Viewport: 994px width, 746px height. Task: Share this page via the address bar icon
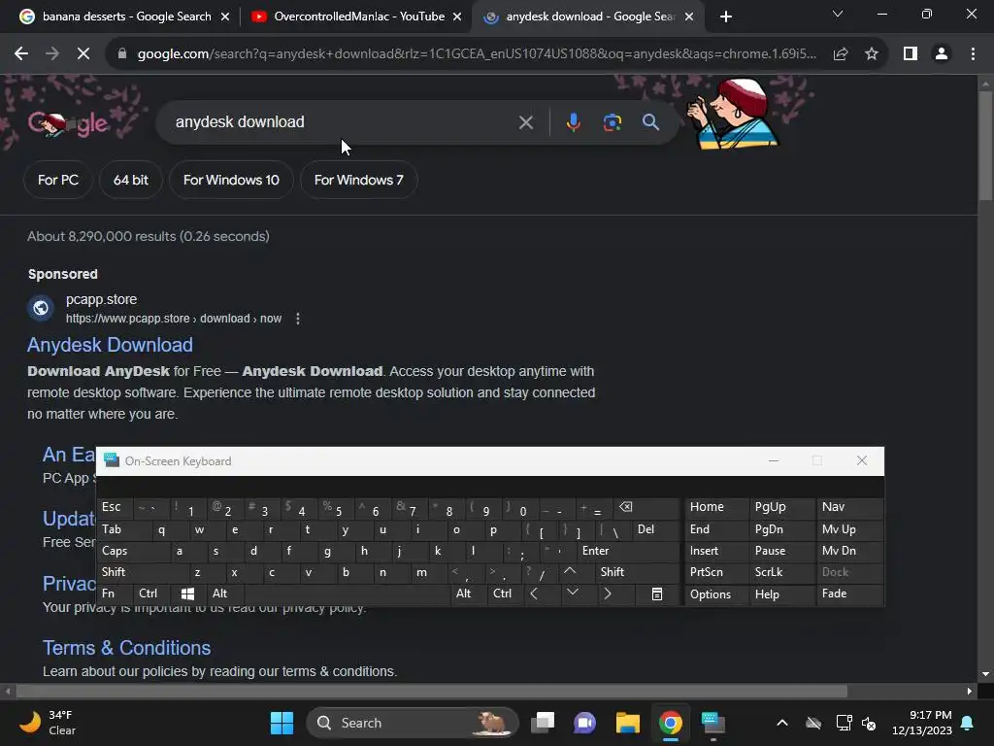click(x=841, y=54)
